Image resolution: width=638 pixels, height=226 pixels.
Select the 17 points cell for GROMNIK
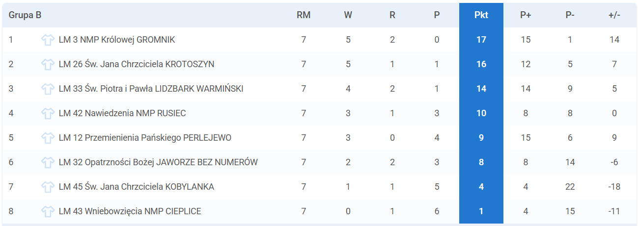pos(481,40)
